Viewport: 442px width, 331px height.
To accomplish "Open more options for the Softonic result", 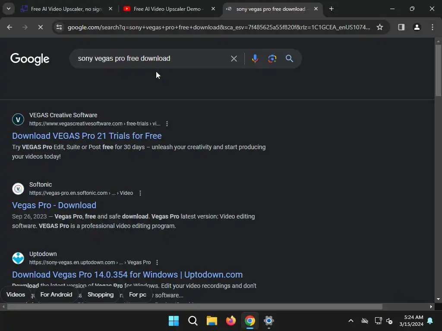I will 140,193.
